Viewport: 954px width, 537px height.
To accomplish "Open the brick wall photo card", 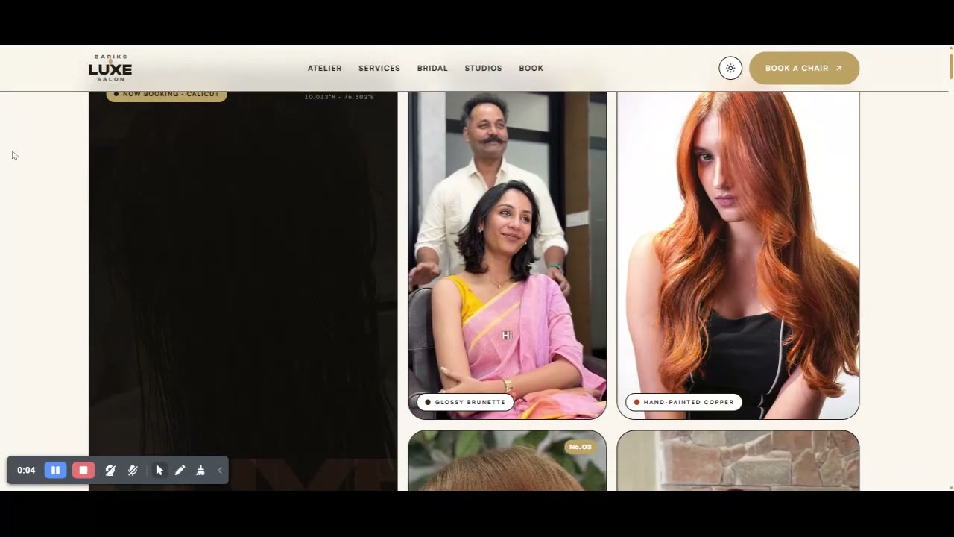I will 738,460.
